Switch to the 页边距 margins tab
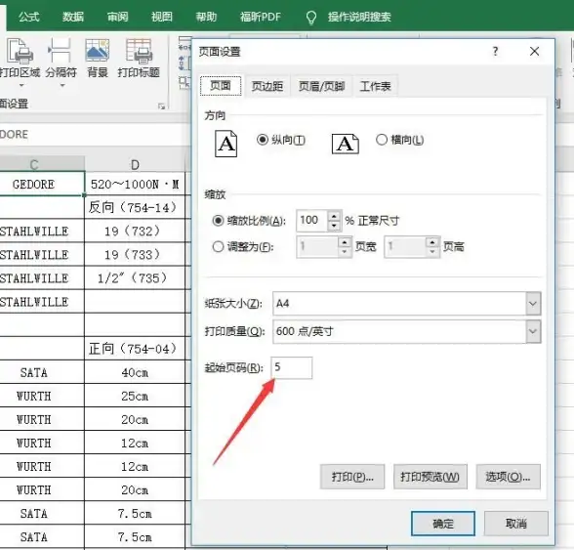Image resolution: width=574 pixels, height=550 pixels. (x=266, y=86)
